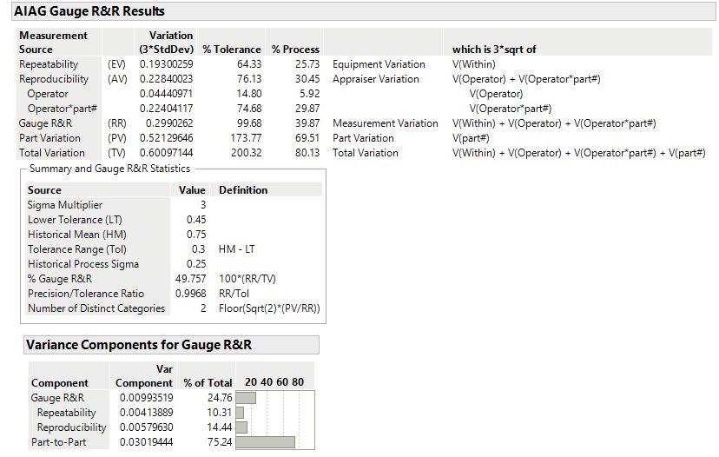Click the V(part#) formula cell
Screen dimensions: 719x457
[x=471, y=137]
